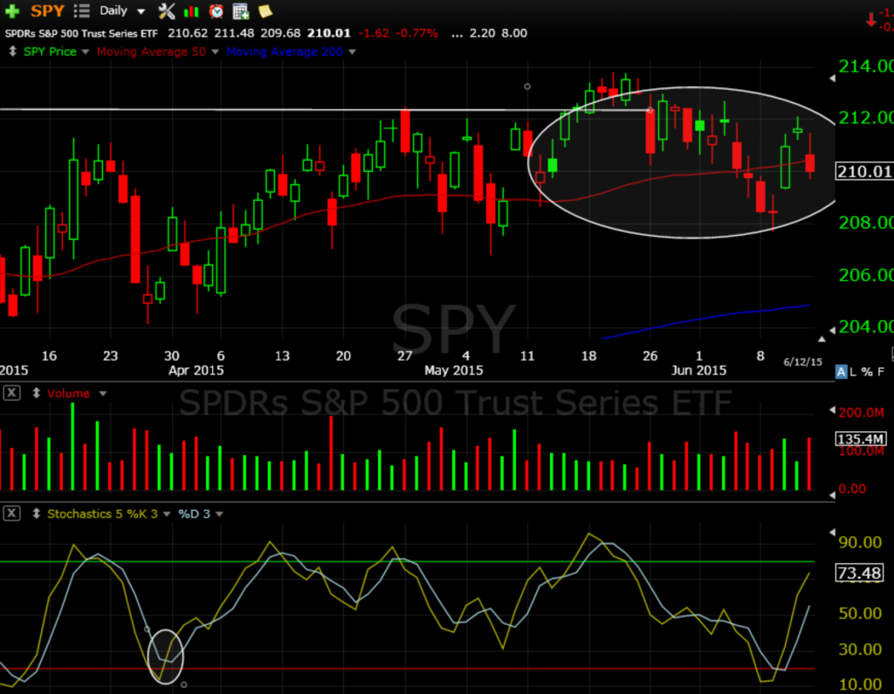The height and width of the screenshot is (694, 894).
Task: Open the yellow sticky note icon
Action: click(265, 10)
